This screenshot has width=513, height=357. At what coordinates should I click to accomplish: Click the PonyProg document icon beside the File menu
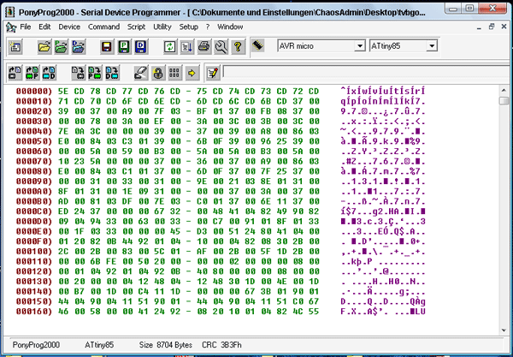pos(11,27)
